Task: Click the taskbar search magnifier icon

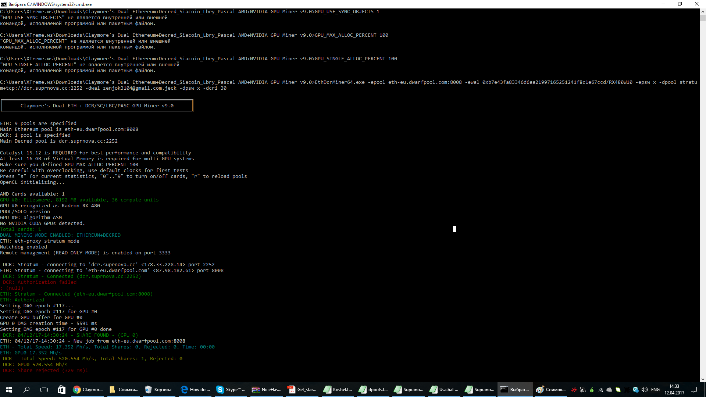Action: point(26,390)
